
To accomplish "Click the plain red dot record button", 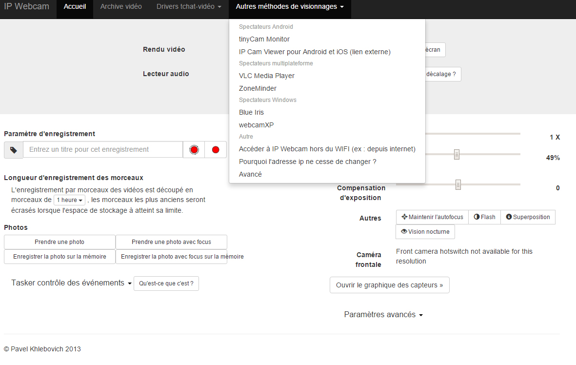I will (x=216, y=150).
